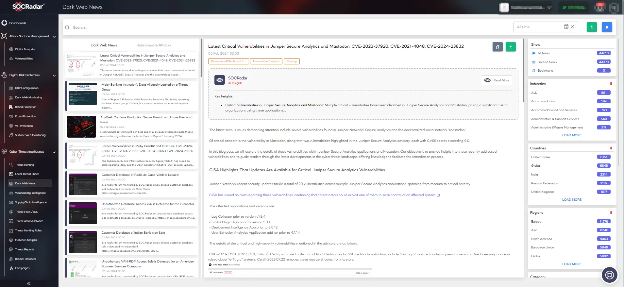Clear the All time date filter
The width and height of the screenshot is (624, 287).
tap(572, 27)
